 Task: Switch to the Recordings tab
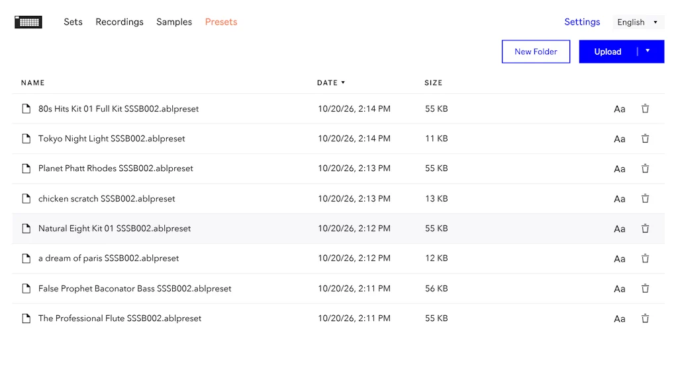point(119,22)
